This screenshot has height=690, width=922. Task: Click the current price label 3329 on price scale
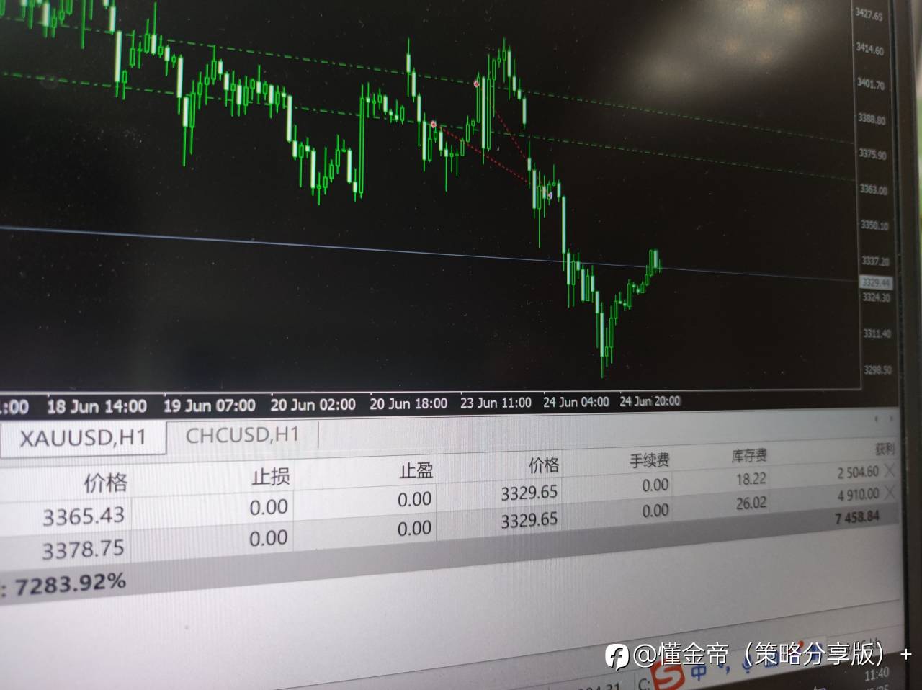click(x=877, y=283)
